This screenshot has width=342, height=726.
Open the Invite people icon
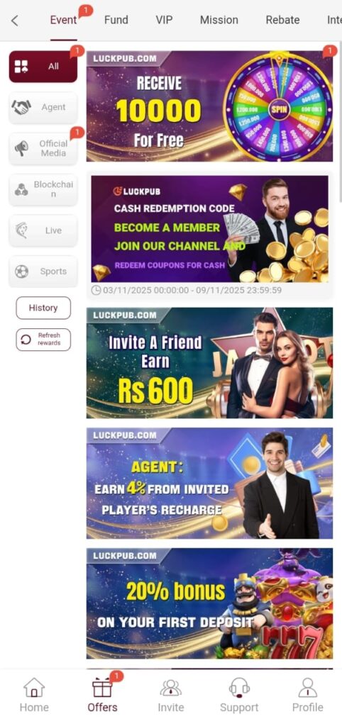[x=170, y=688]
